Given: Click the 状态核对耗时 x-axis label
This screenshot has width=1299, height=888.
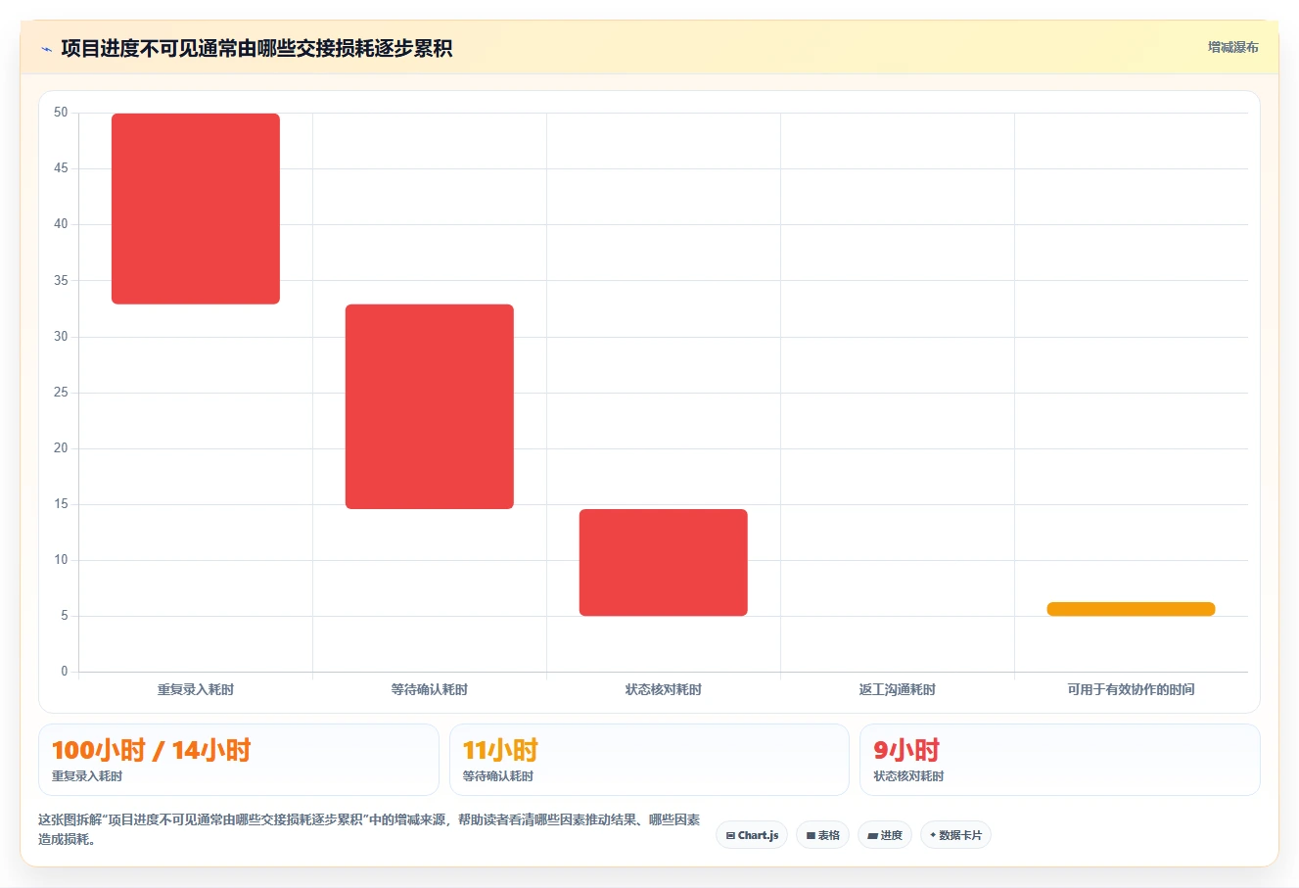Looking at the screenshot, I should pos(664,689).
